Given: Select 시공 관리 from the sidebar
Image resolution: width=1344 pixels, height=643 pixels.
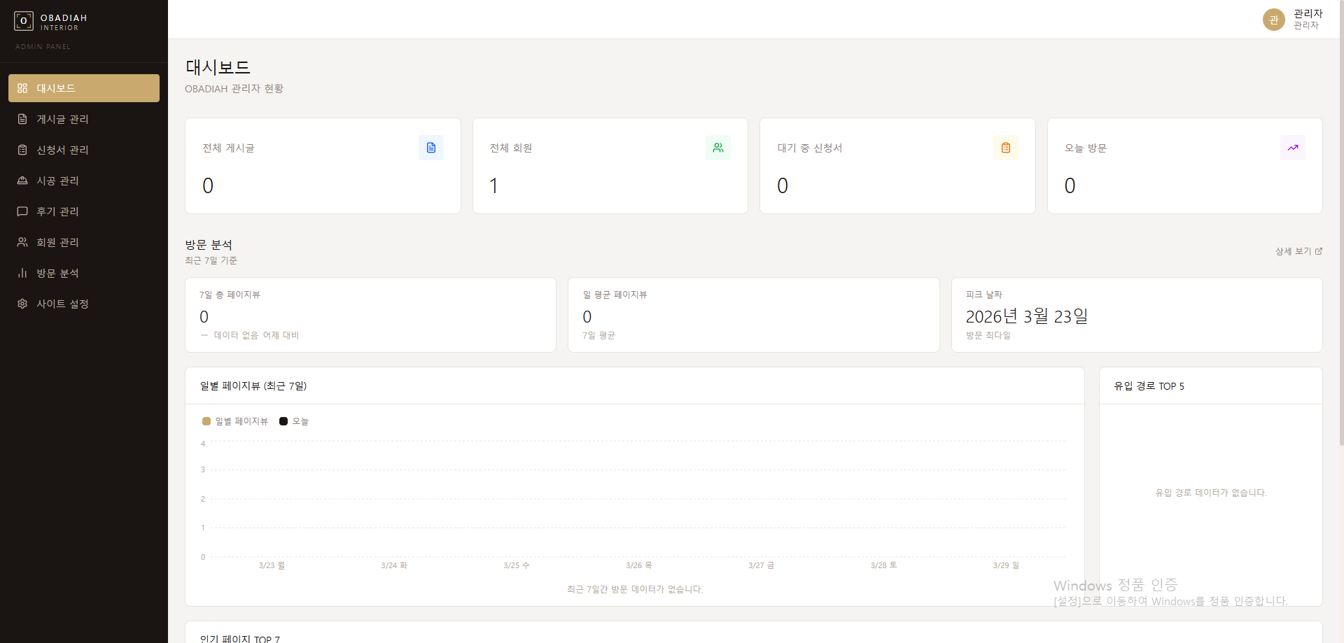Looking at the screenshot, I should [x=57, y=181].
